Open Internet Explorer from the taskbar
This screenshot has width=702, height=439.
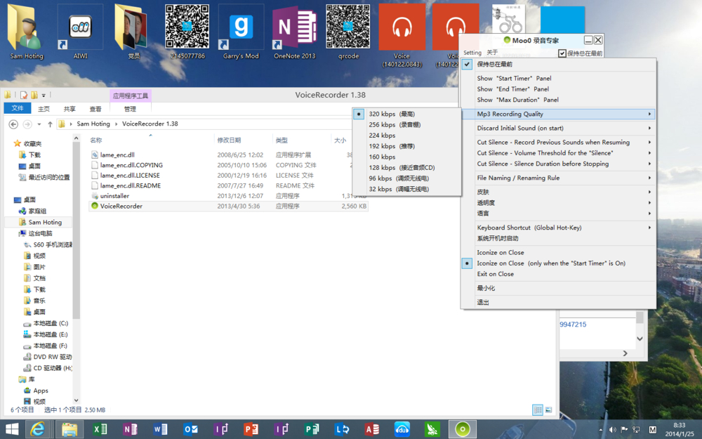38,429
